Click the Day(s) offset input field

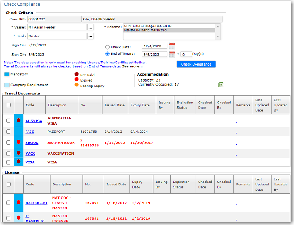pos(186,54)
